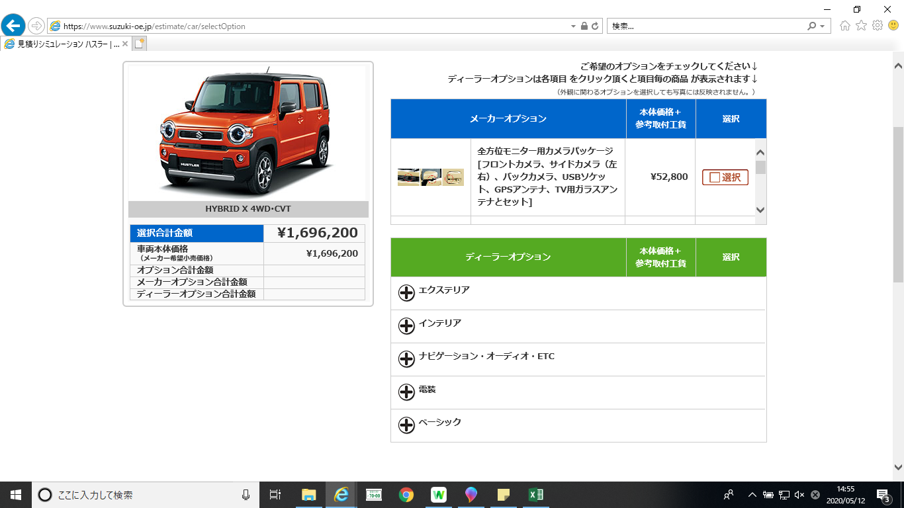Open the Action Center notification icon
Image resolution: width=904 pixels, height=508 pixels.
pyautogui.click(x=883, y=495)
